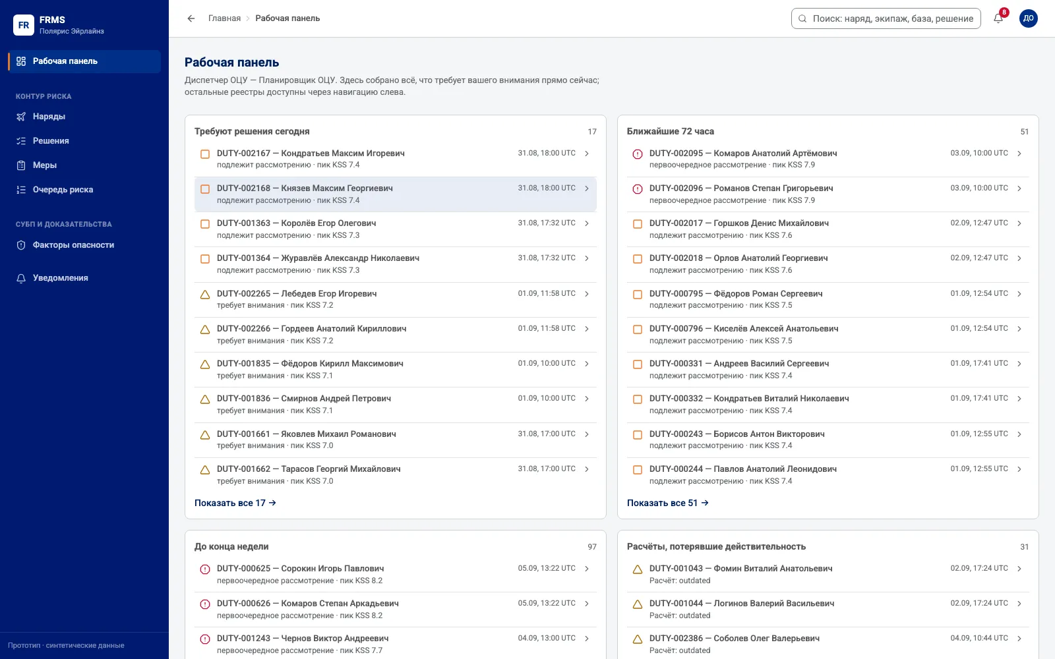Click square status marker of DUTY-000795

pos(638,295)
